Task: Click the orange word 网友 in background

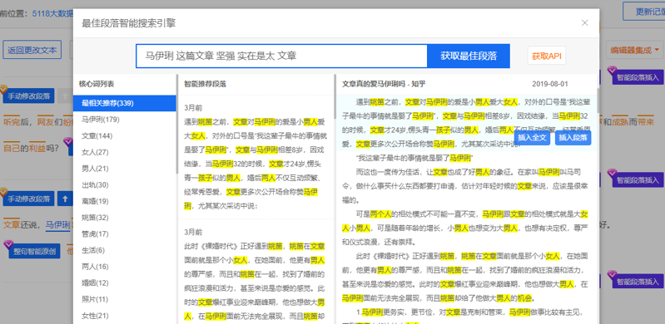Action: pyautogui.click(x=45, y=122)
